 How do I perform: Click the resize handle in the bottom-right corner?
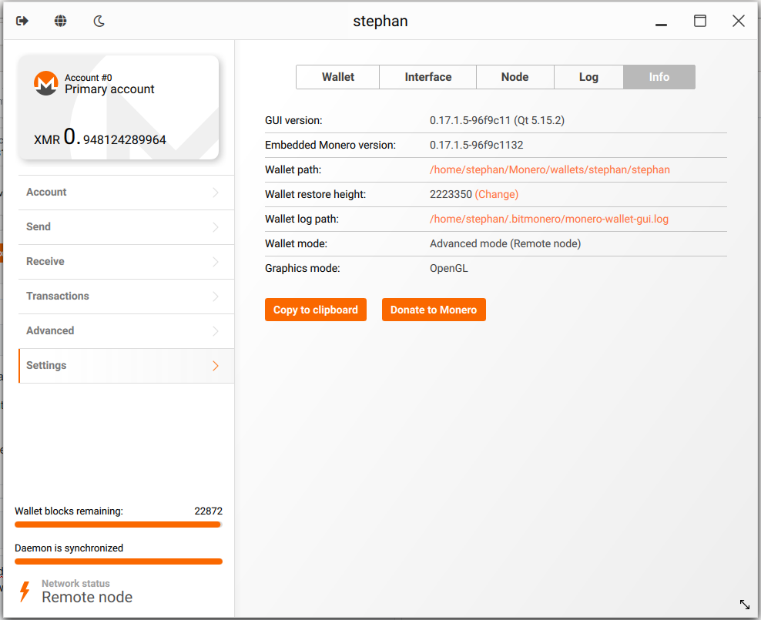tap(744, 605)
